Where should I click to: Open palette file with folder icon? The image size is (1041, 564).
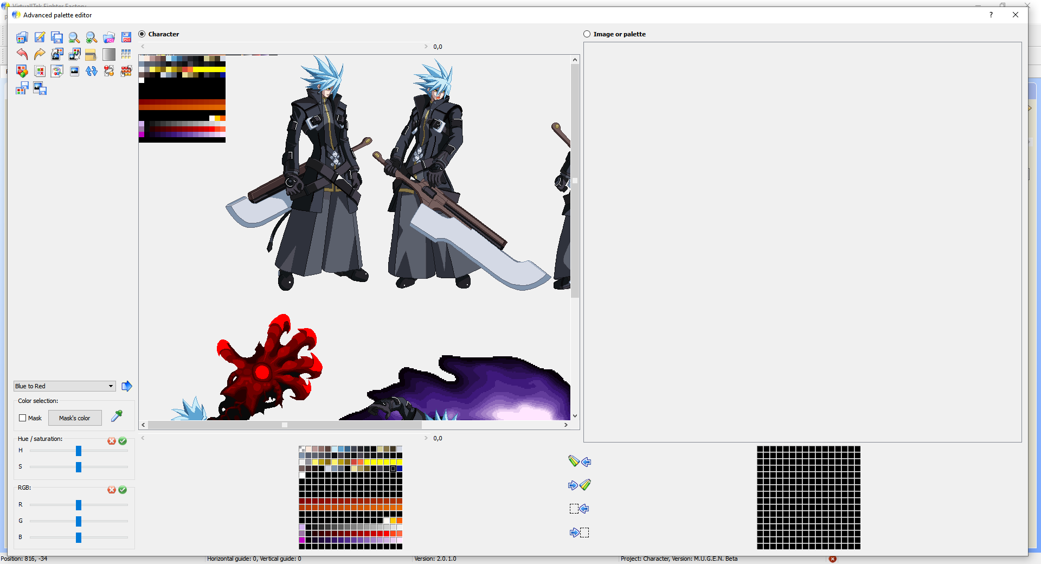(22, 37)
